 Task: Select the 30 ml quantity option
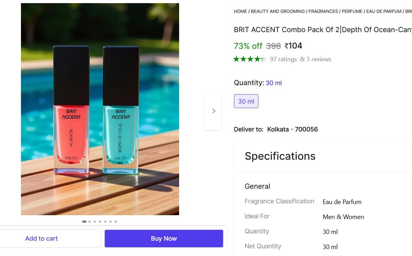point(246,101)
